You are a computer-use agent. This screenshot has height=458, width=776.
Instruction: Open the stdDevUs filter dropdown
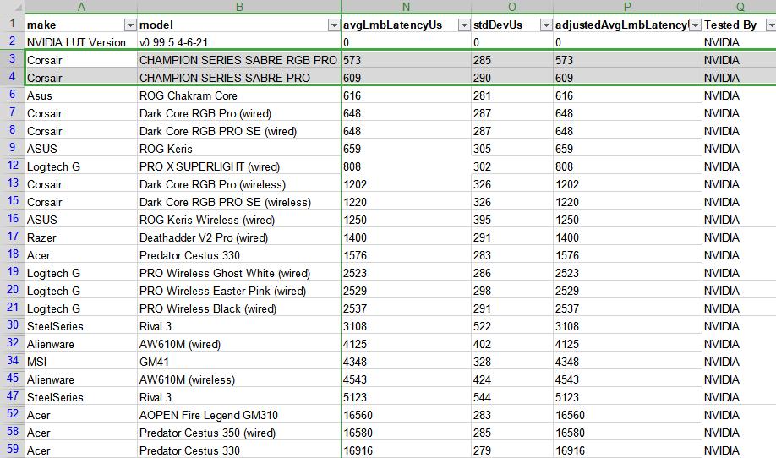546,25
